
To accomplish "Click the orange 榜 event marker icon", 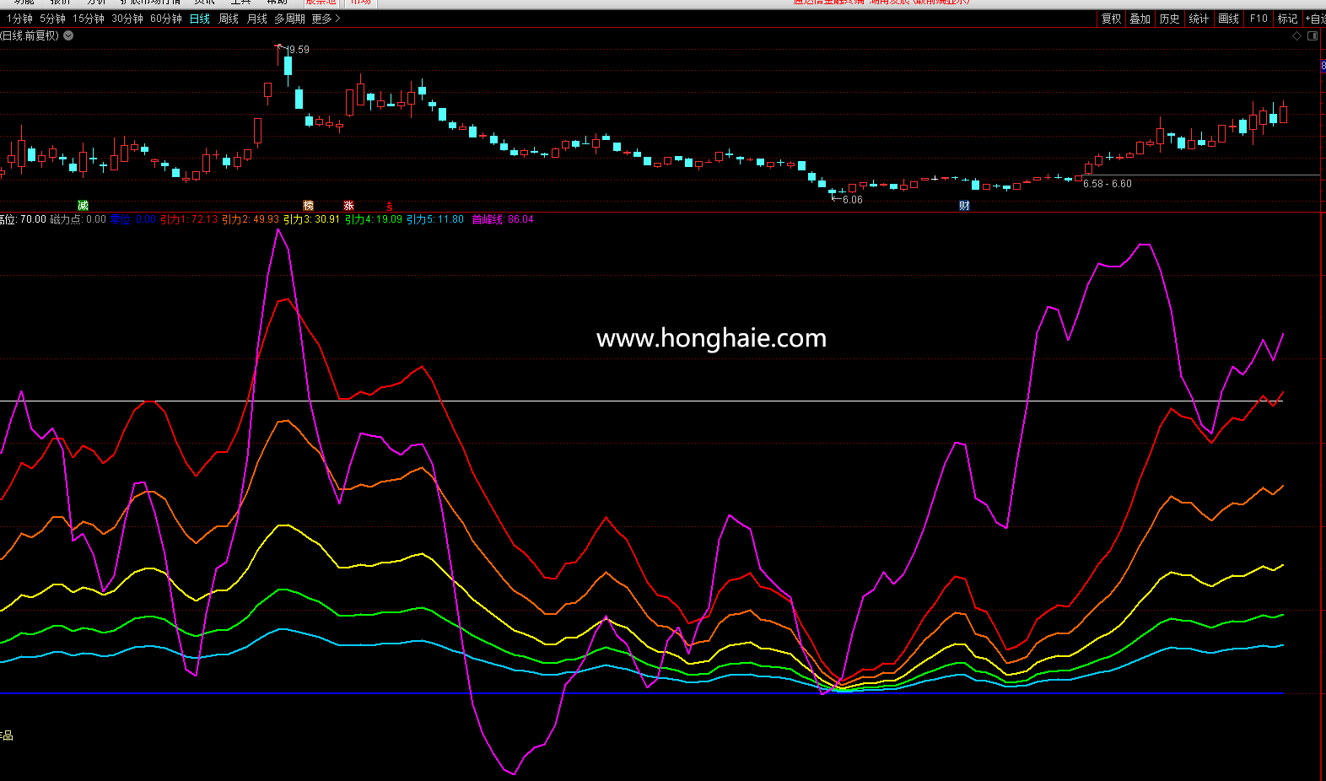I will (309, 206).
